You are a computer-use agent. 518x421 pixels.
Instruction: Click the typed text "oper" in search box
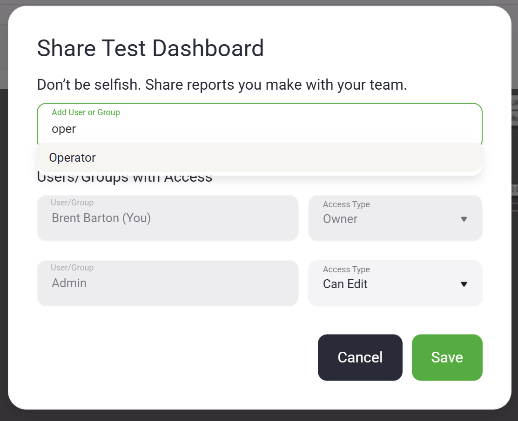coord(64,129)
